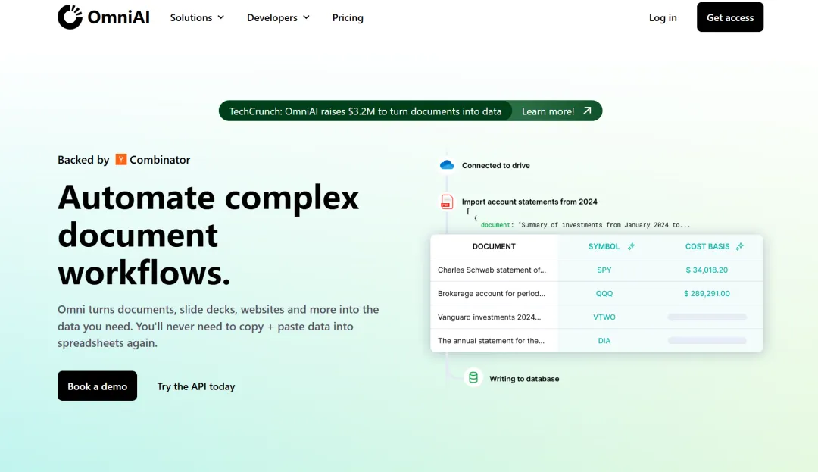Viewport: 818px width, 472px height.
Task: Click the Backed by text
Action: coord(83,160)
